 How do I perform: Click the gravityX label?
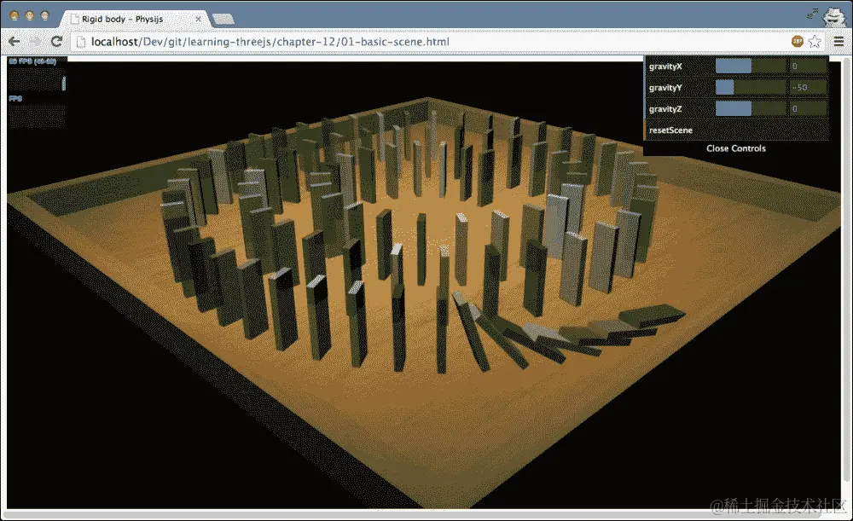pos(665,67)
